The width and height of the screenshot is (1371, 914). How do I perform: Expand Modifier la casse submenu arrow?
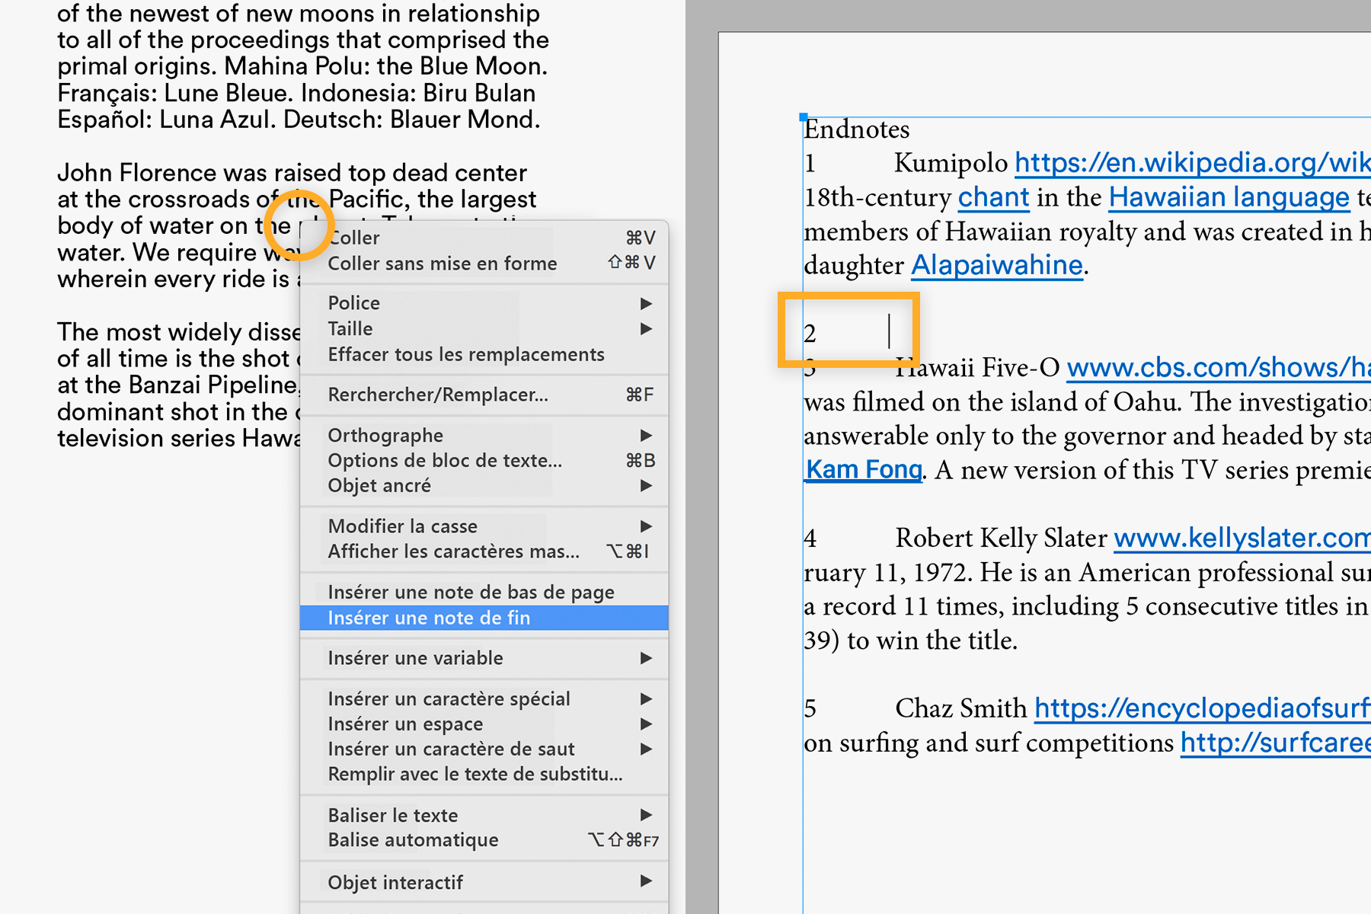point(646,526)
